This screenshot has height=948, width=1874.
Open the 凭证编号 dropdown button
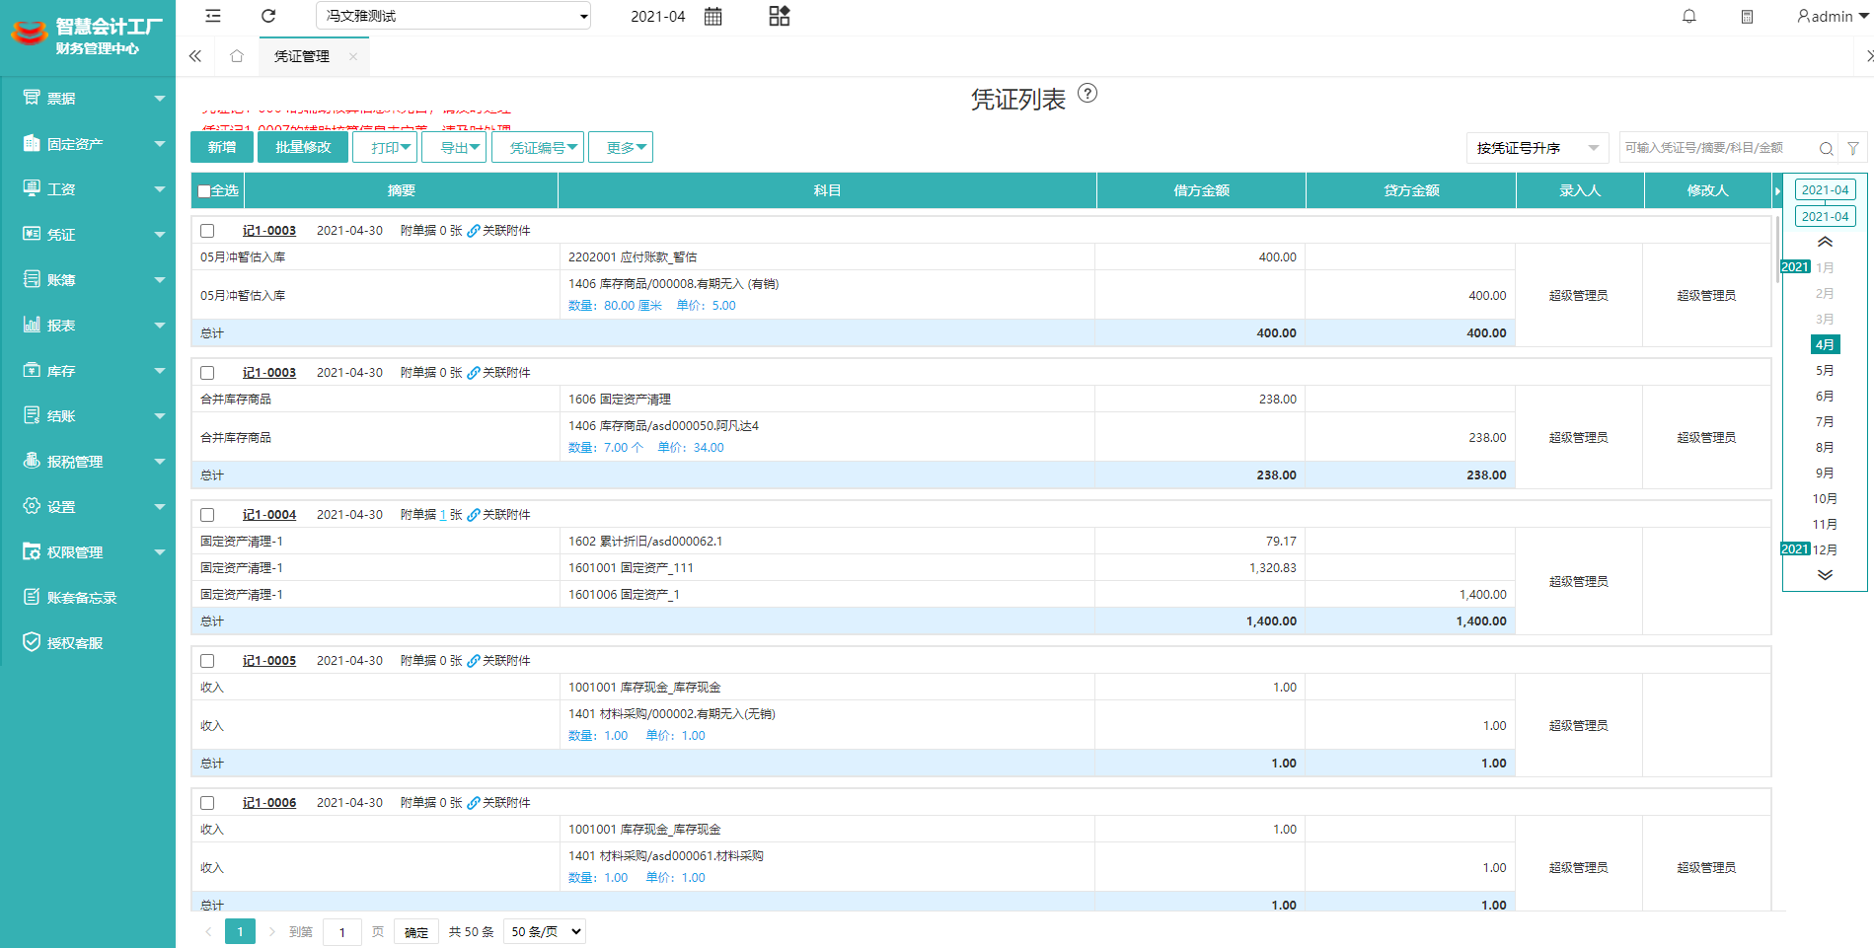(538, 147)
